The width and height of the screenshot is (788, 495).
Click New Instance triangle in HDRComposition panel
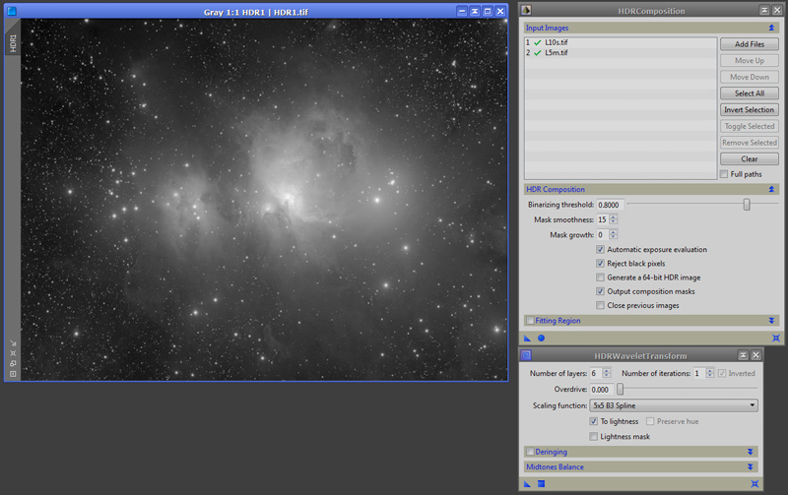coord(527,338)
